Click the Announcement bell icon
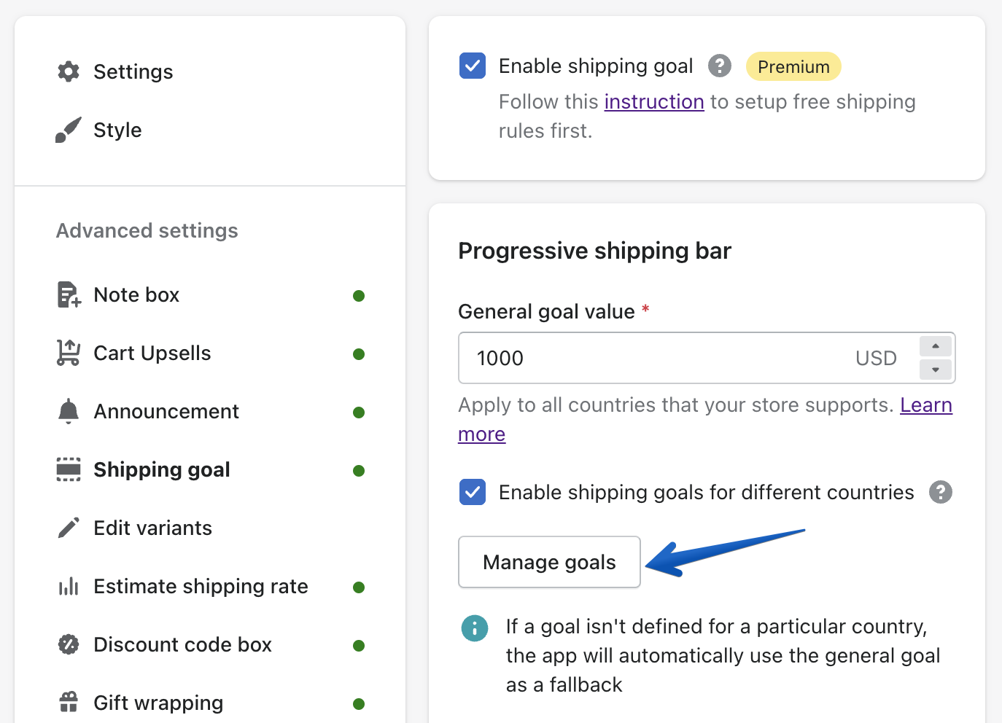The height and width of the screenshot is (723, 1002). (69, 412)
